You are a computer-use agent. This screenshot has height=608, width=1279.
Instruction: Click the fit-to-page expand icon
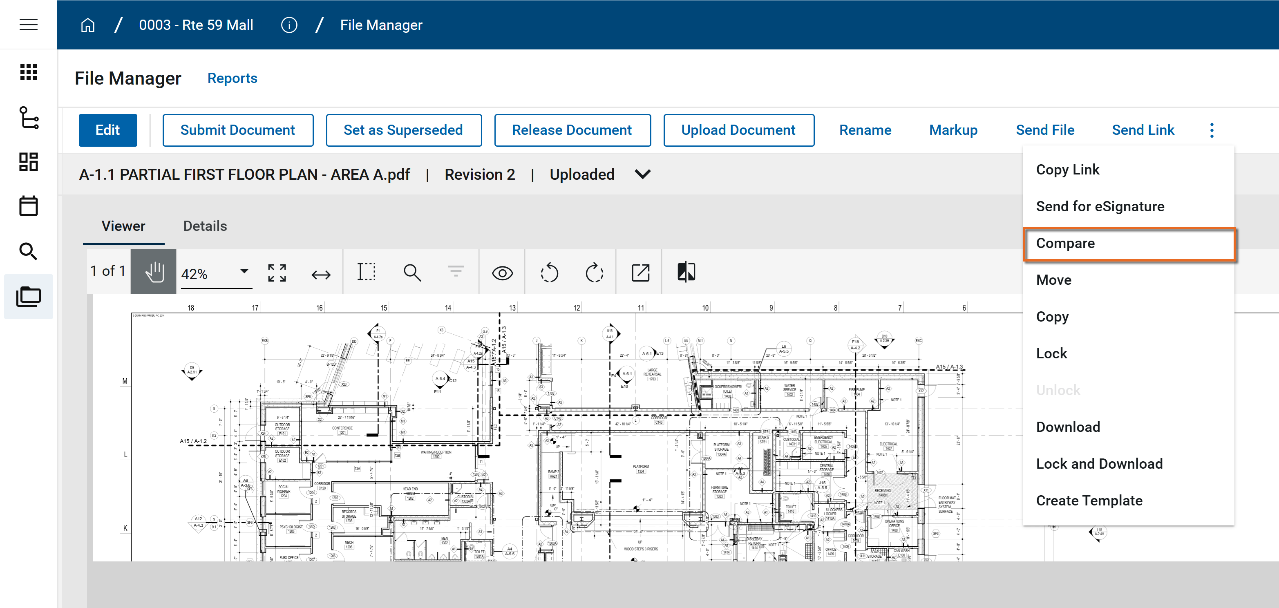click(277, 273)
